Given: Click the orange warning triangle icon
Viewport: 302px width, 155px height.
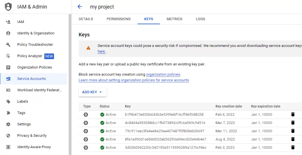Looking at the screenshot, I should (x=88, y=48).
